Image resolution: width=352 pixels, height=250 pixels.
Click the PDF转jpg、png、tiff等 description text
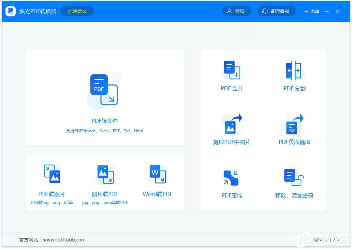click(52, 203)
